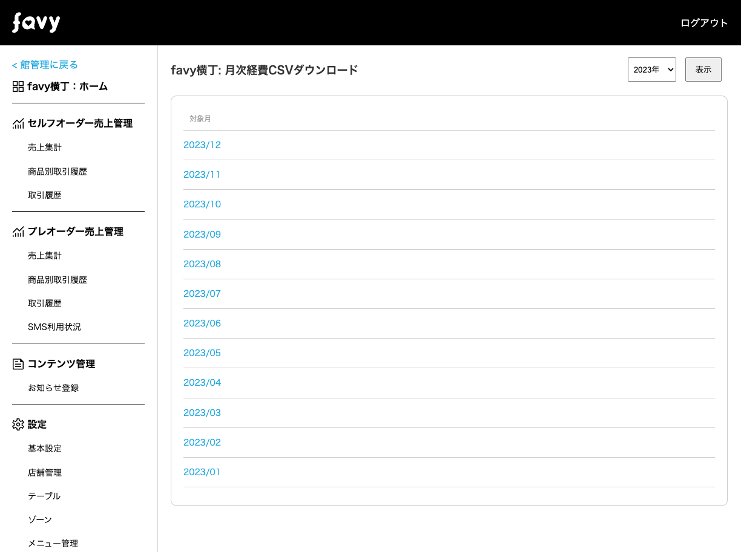Download CSV for 2023/06
The image size is (741, 552).
click(202, 323)
